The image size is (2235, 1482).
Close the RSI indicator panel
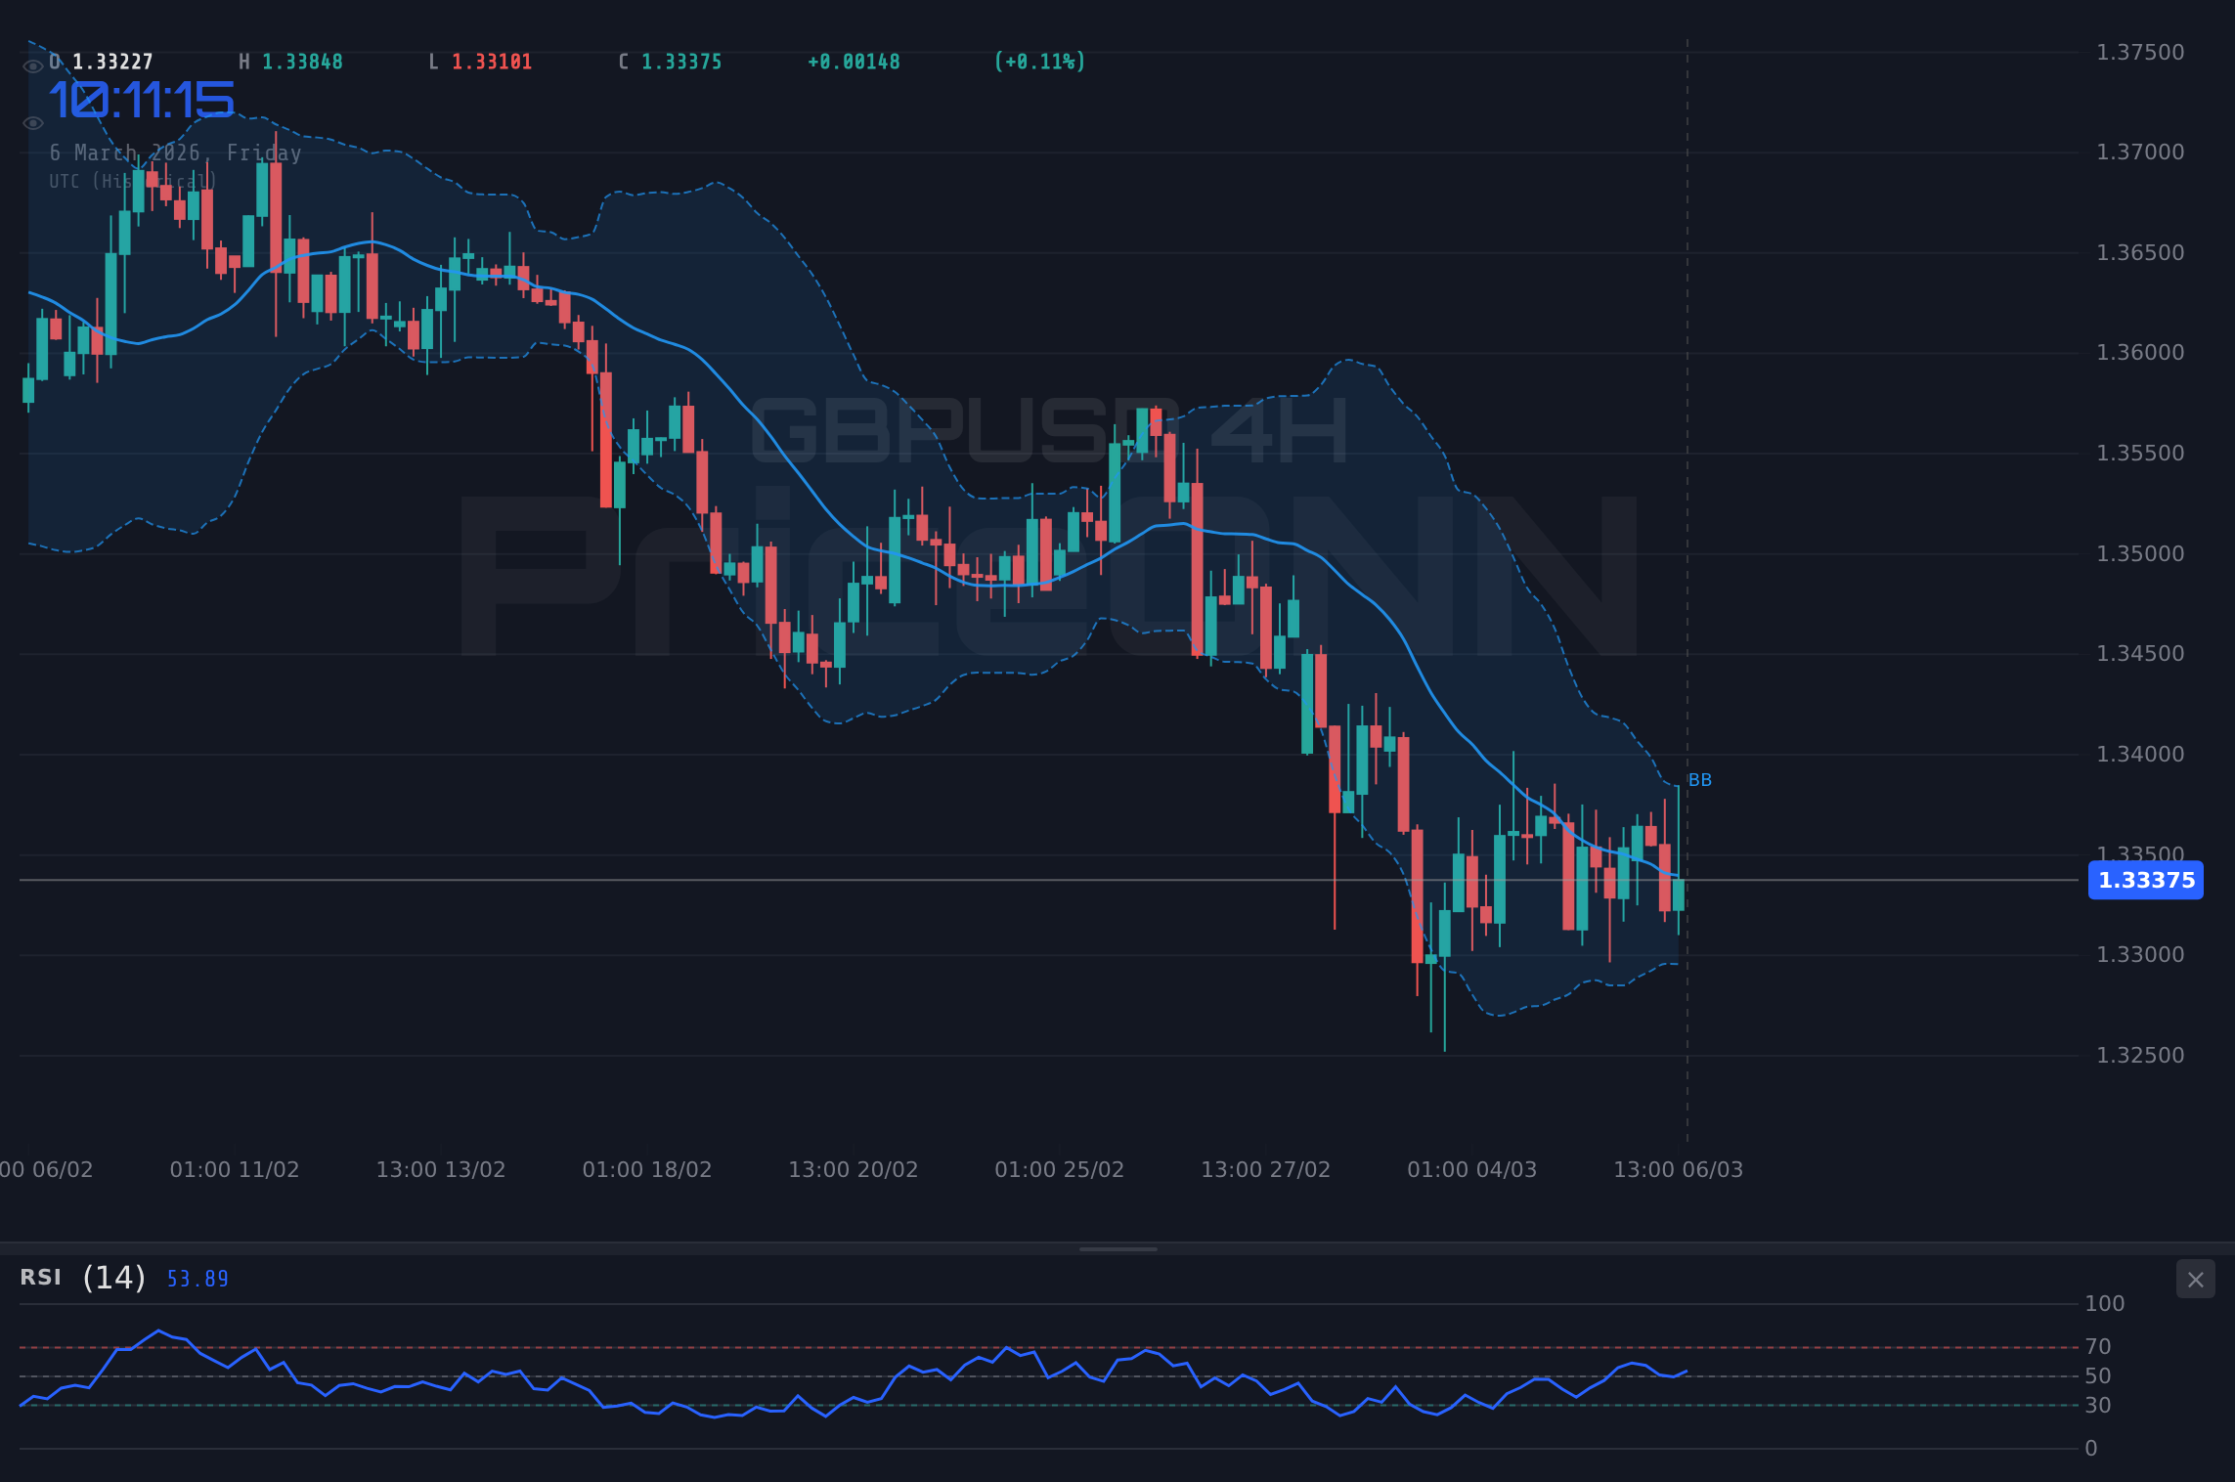coord(2195,1279)
